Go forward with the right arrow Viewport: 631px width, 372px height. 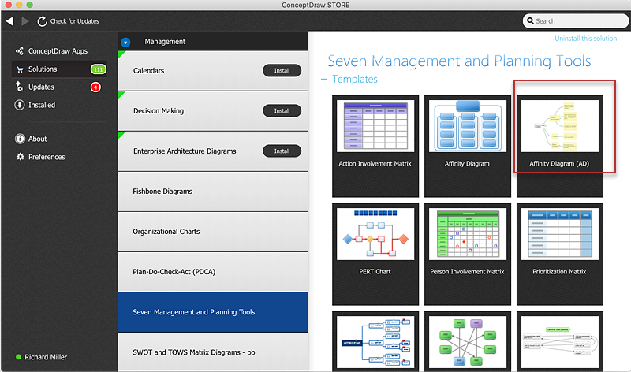pyautogui.click(x=25, y=21)
